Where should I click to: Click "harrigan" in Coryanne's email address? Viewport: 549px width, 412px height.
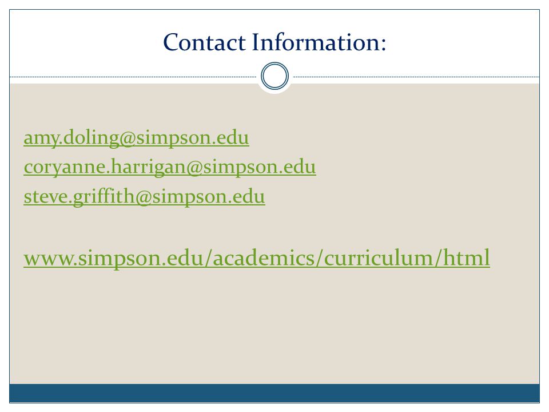[x=149, y=167]
